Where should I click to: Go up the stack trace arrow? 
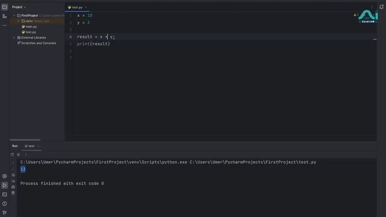(x=13, y=163)
